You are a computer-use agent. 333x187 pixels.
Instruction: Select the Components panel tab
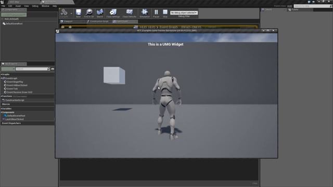[x=14, y=10]
